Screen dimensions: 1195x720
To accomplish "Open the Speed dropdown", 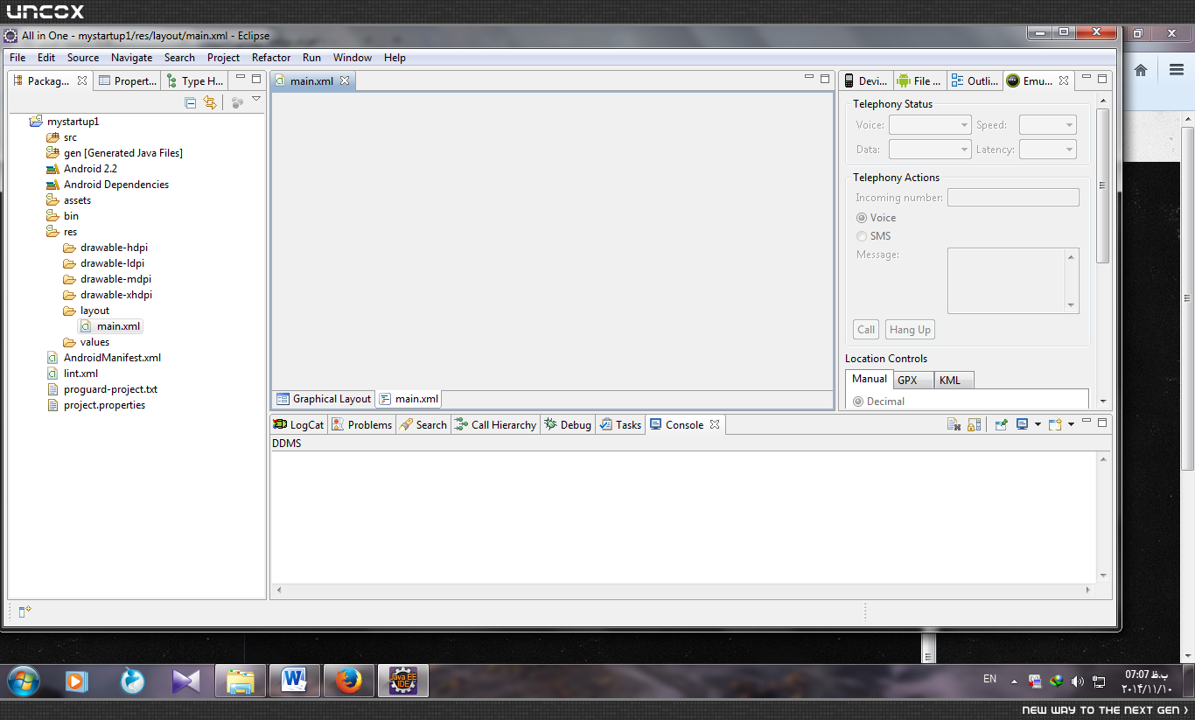I will tap(1048, 125).
